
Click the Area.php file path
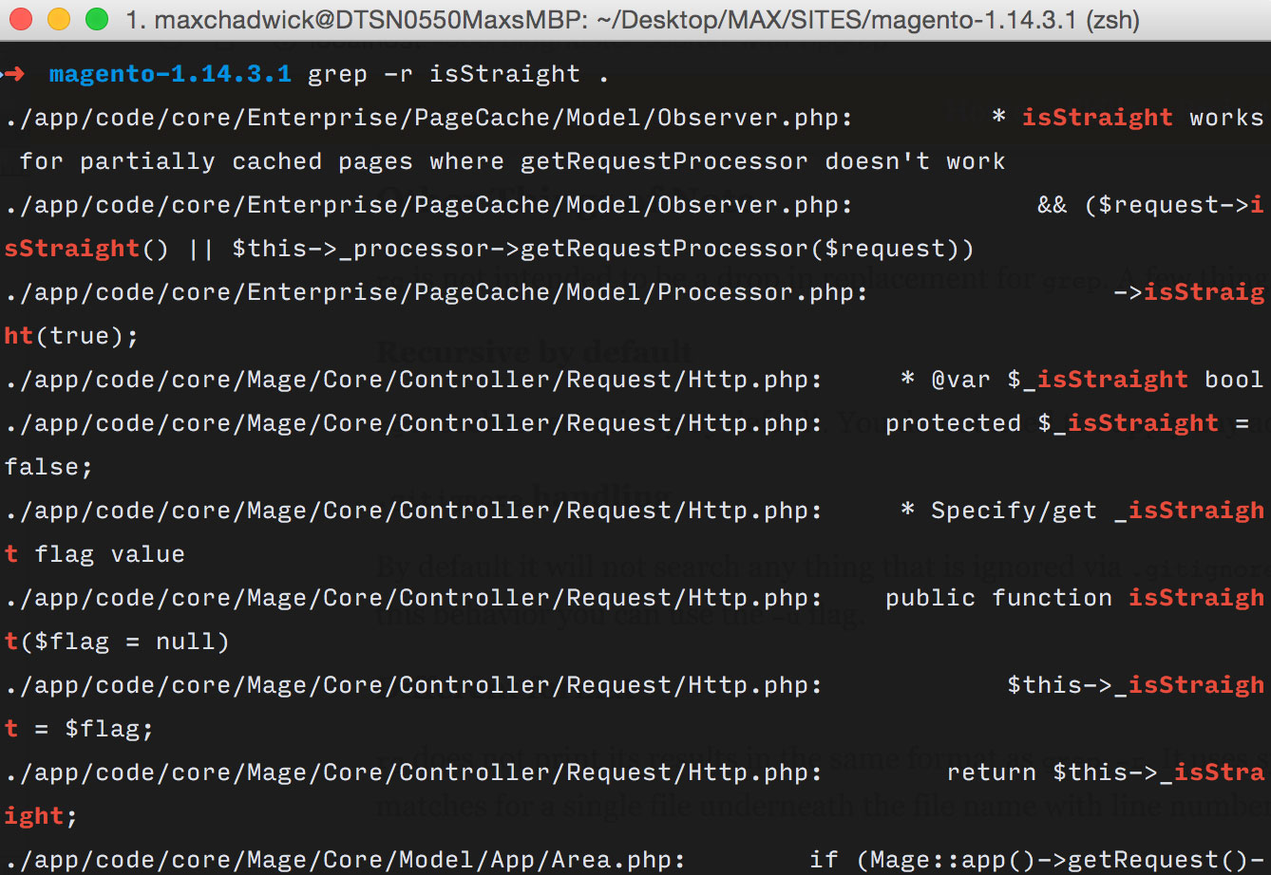[x=345, y=860]
